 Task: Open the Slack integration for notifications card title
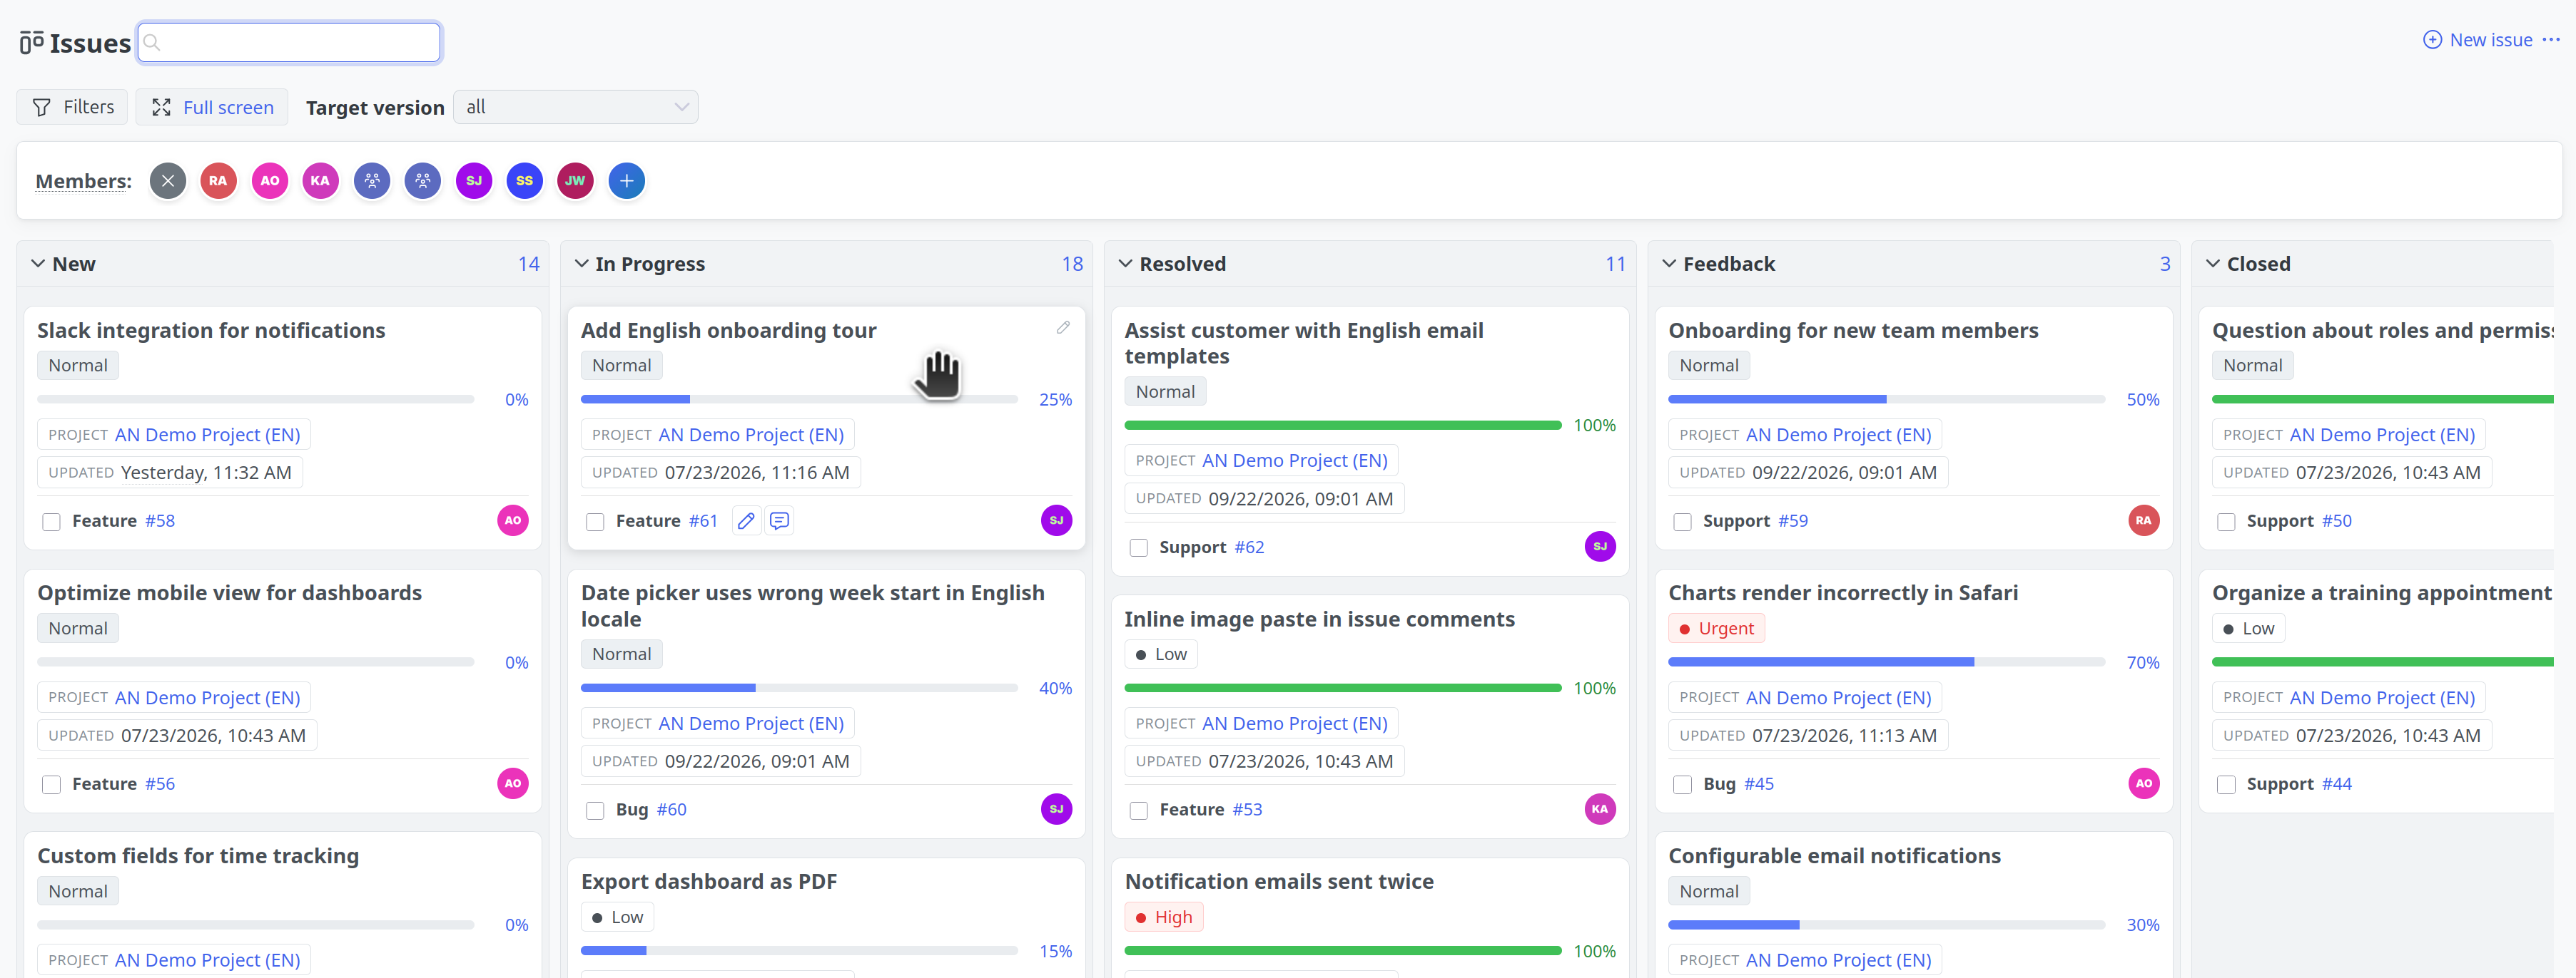point(211,329)
